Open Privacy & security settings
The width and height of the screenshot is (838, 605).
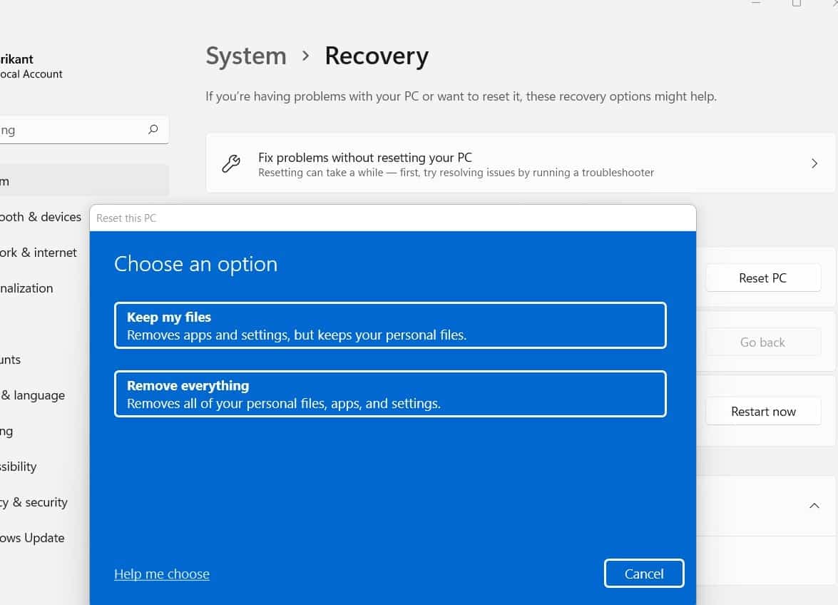[x=34, y=502]
